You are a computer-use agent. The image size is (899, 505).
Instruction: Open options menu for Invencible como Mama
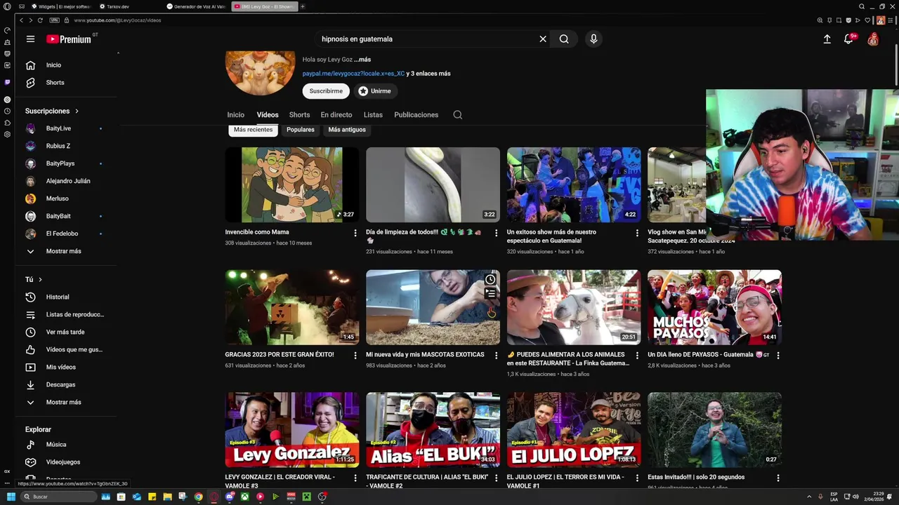355,233
